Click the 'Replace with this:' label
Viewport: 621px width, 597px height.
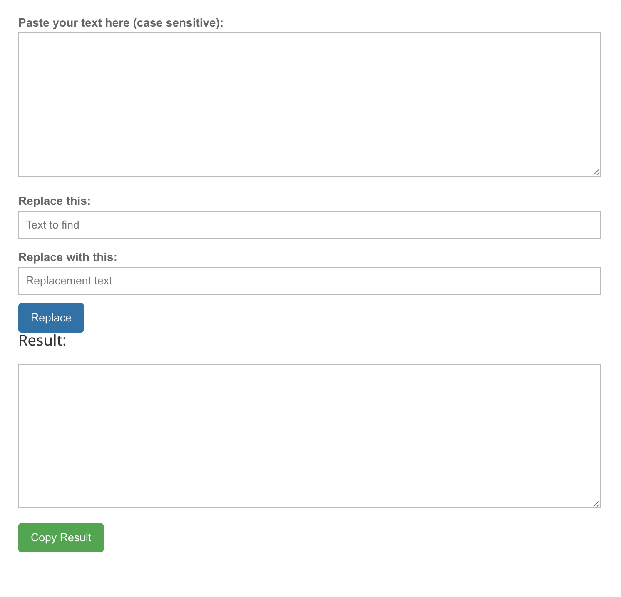pyautogui.click(x=68, y=257)
